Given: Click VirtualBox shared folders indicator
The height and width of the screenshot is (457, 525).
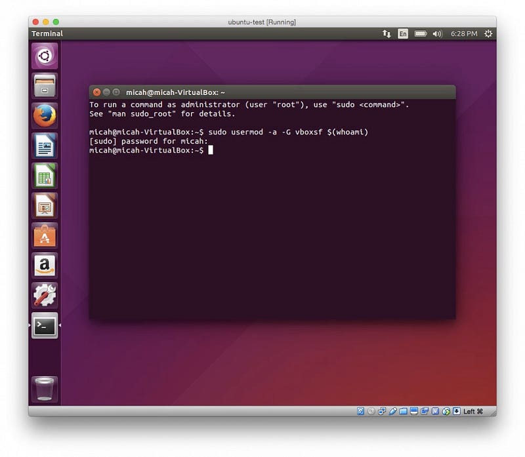Looking at the screenshot, I should coord(403,411).
